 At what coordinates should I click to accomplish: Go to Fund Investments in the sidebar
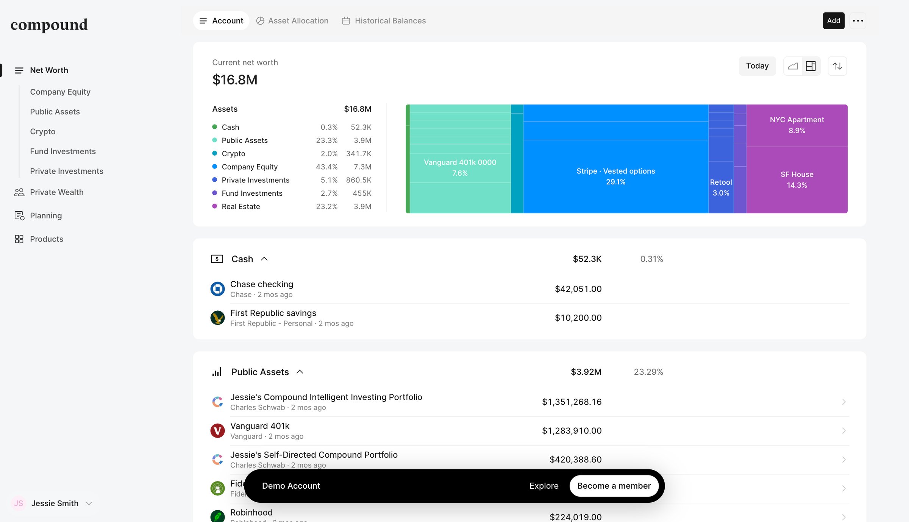[63, 151]
